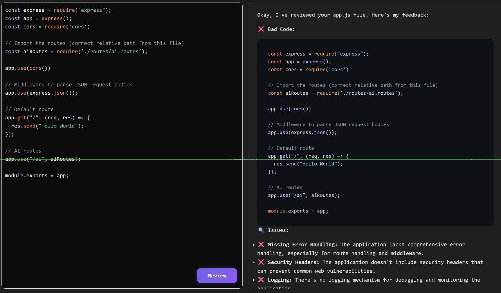Click the 'const cors = require' line in left editor
This screenshot has width=501, height=293.
coord(47,27)
